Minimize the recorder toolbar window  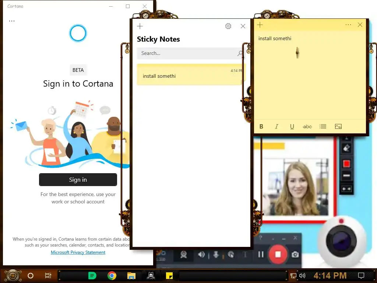click(x=284, y=238)
